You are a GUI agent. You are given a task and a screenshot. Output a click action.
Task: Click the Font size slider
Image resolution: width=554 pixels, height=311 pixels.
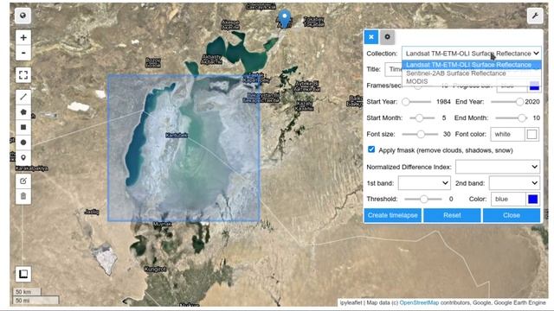pyautogui.click(x=419, y=134)
